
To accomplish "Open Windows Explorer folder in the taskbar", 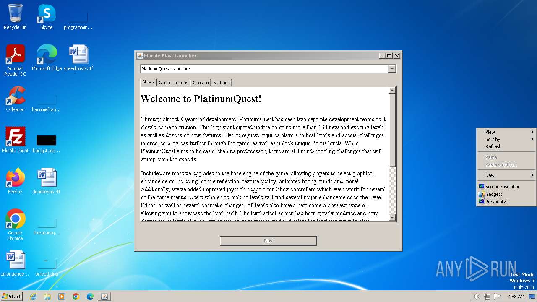I will tap(47, 297).
